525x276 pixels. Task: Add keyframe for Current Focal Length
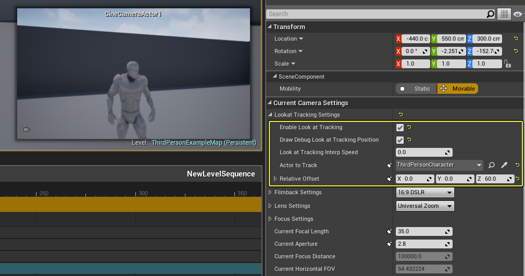[x=389, y=231]
